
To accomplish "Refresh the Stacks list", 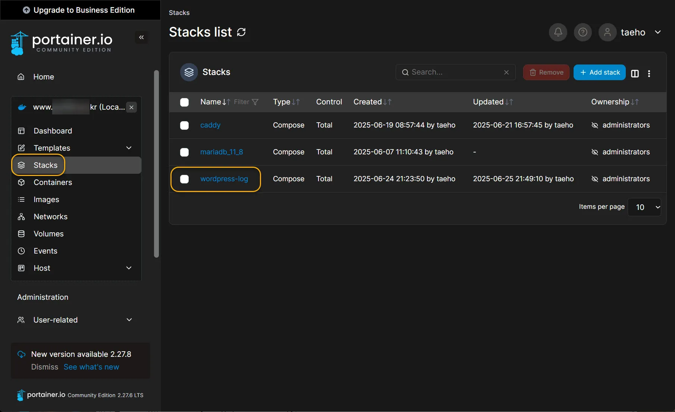I will (241, 32).
